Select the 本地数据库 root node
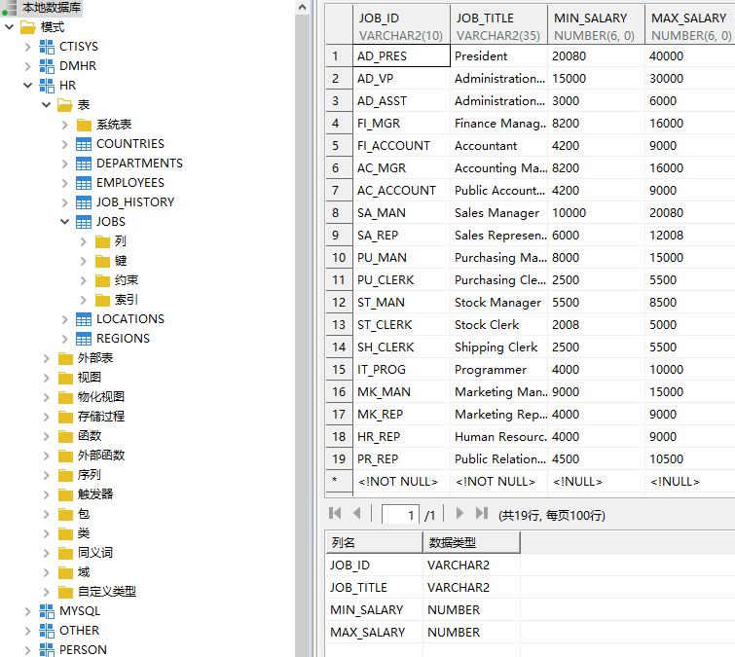This screenshot has height=657, width=735. [52, 8]
